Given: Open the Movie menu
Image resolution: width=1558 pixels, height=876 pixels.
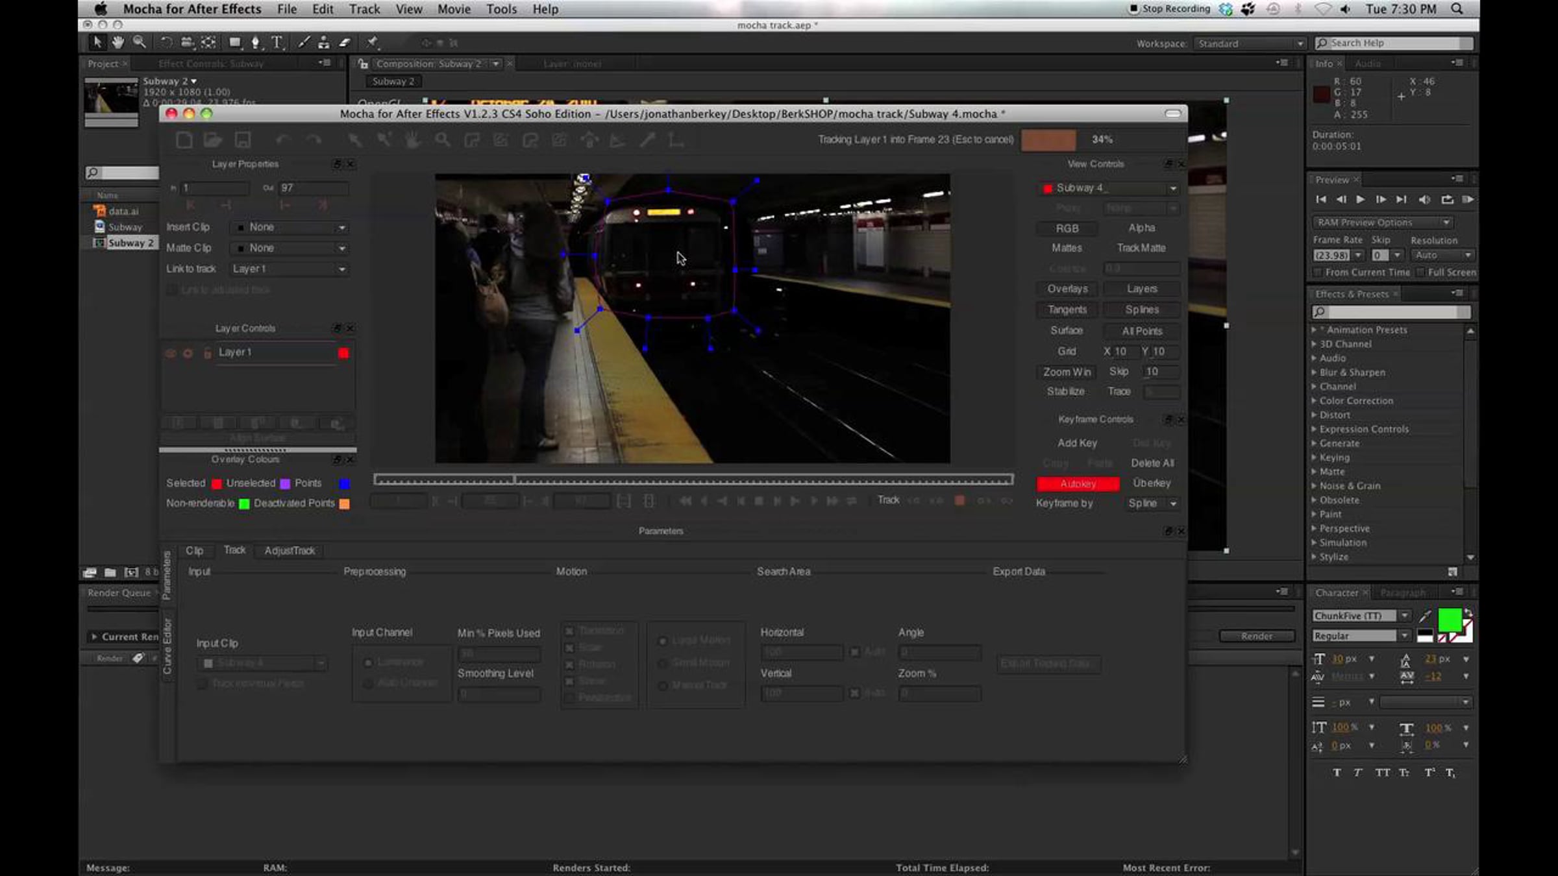Looking at the screenshot, I should (454, 9).
